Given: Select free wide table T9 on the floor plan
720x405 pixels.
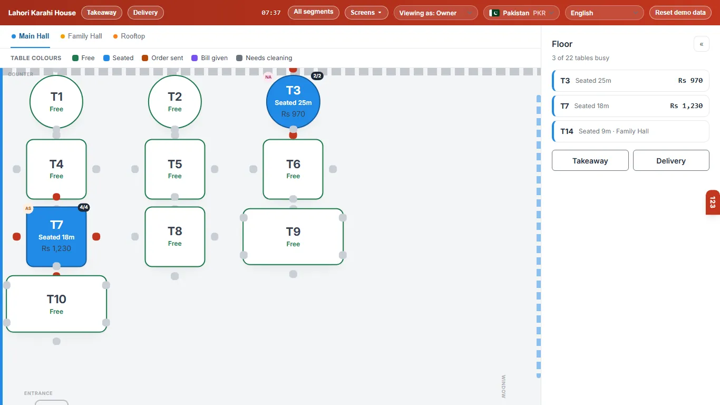Looking at the screenshot, I should click(x=293, y=237).
